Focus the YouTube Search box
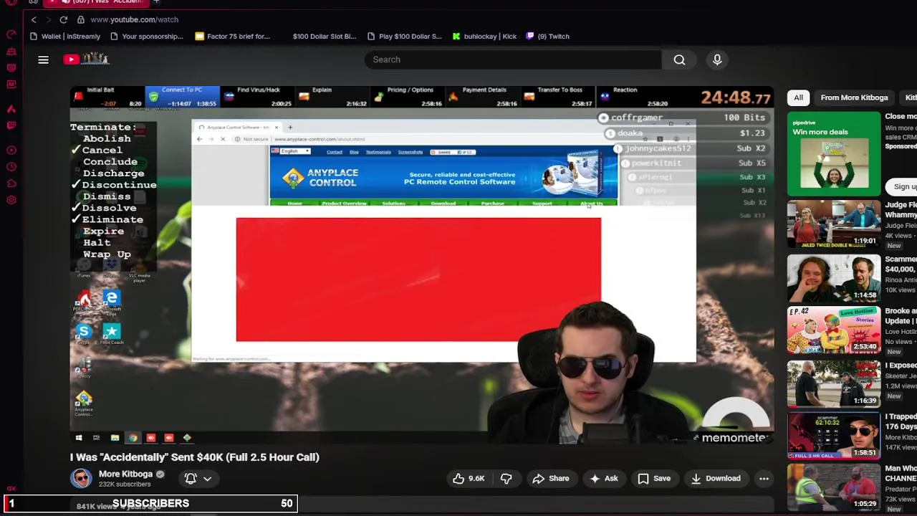Viewport: 917px width, 516px height. [x=513, y=59]
